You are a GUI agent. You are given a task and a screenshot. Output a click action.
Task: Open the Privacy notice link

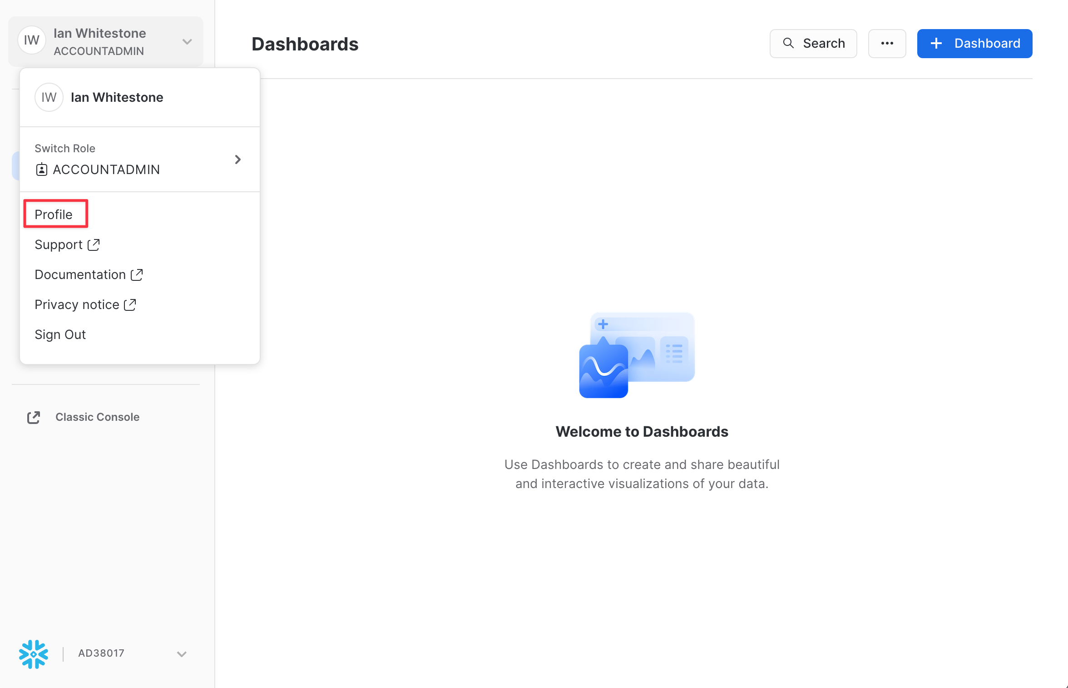[x=77, y=304]
